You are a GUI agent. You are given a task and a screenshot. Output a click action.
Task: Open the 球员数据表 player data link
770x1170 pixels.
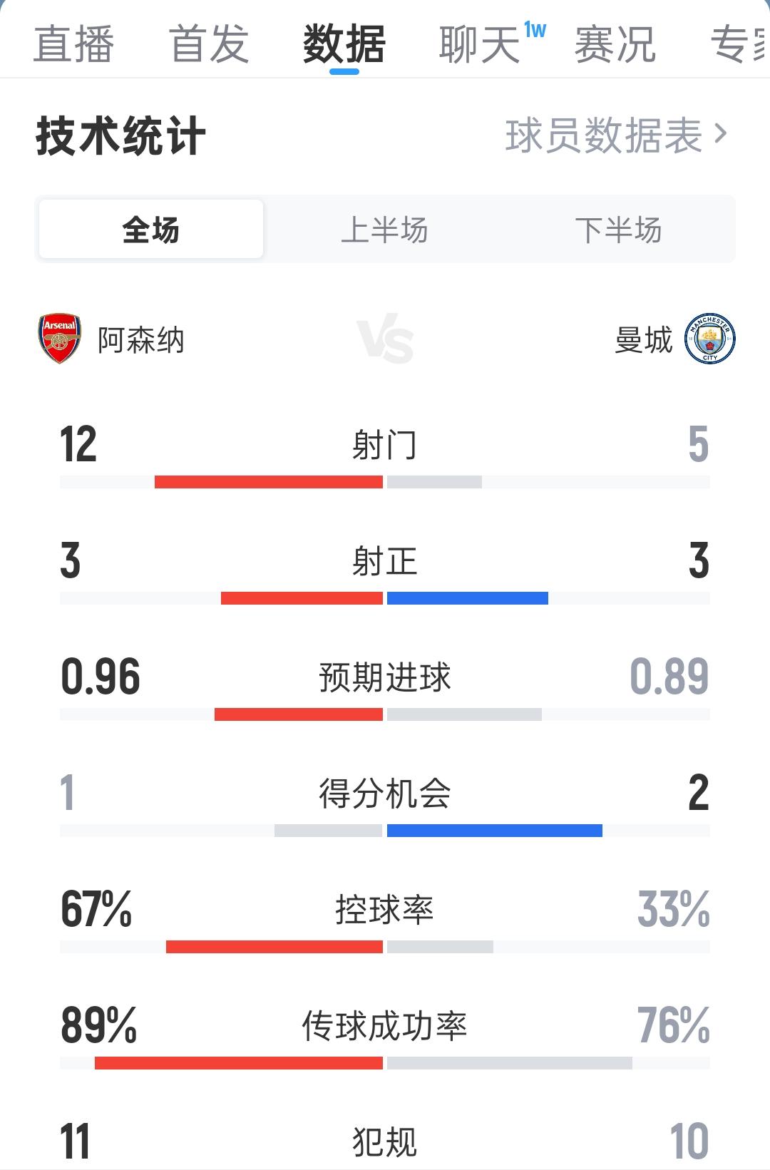(x=604, y=135)
